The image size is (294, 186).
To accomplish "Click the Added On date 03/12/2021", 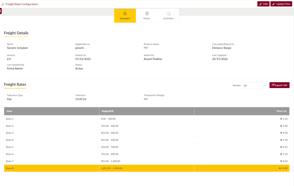I will coord(83,59).
